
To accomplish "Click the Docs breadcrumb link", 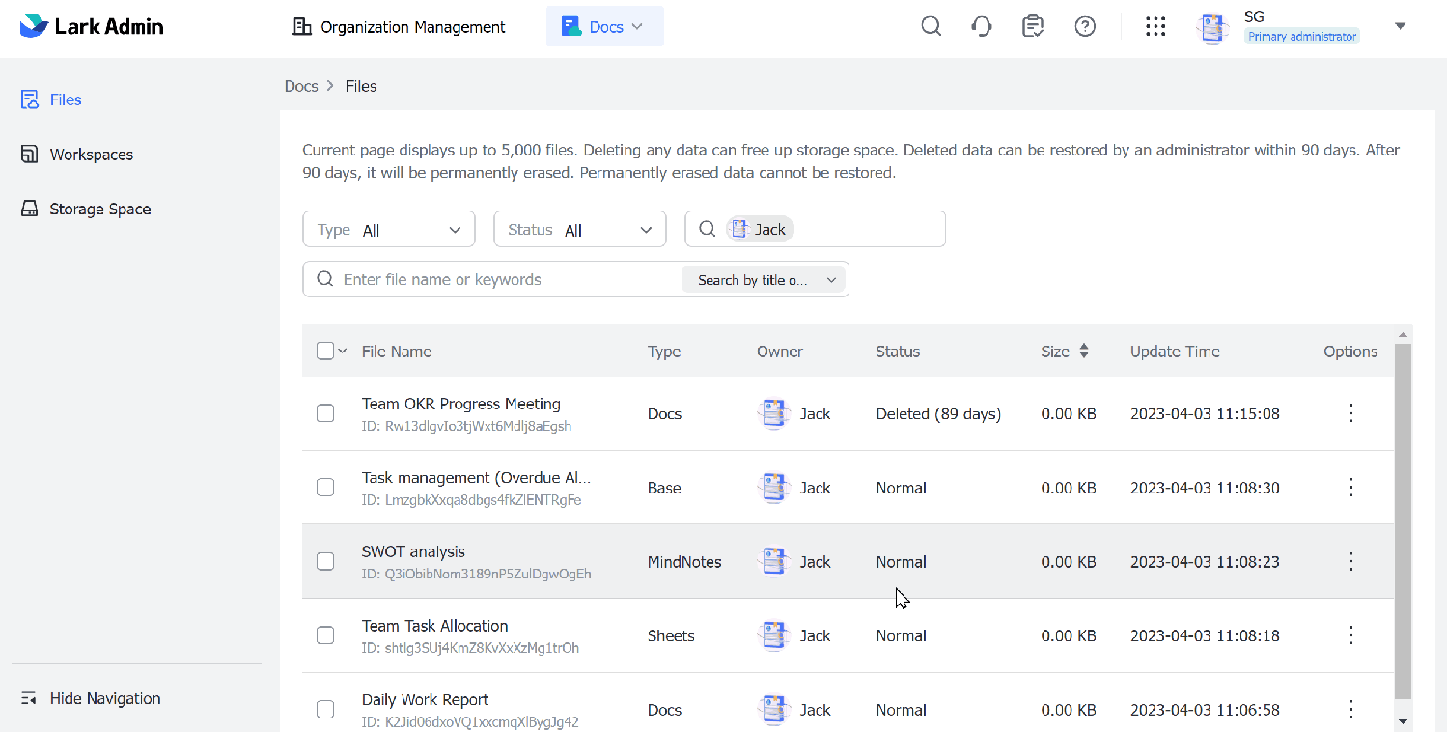I will click(x=300, y=86).
